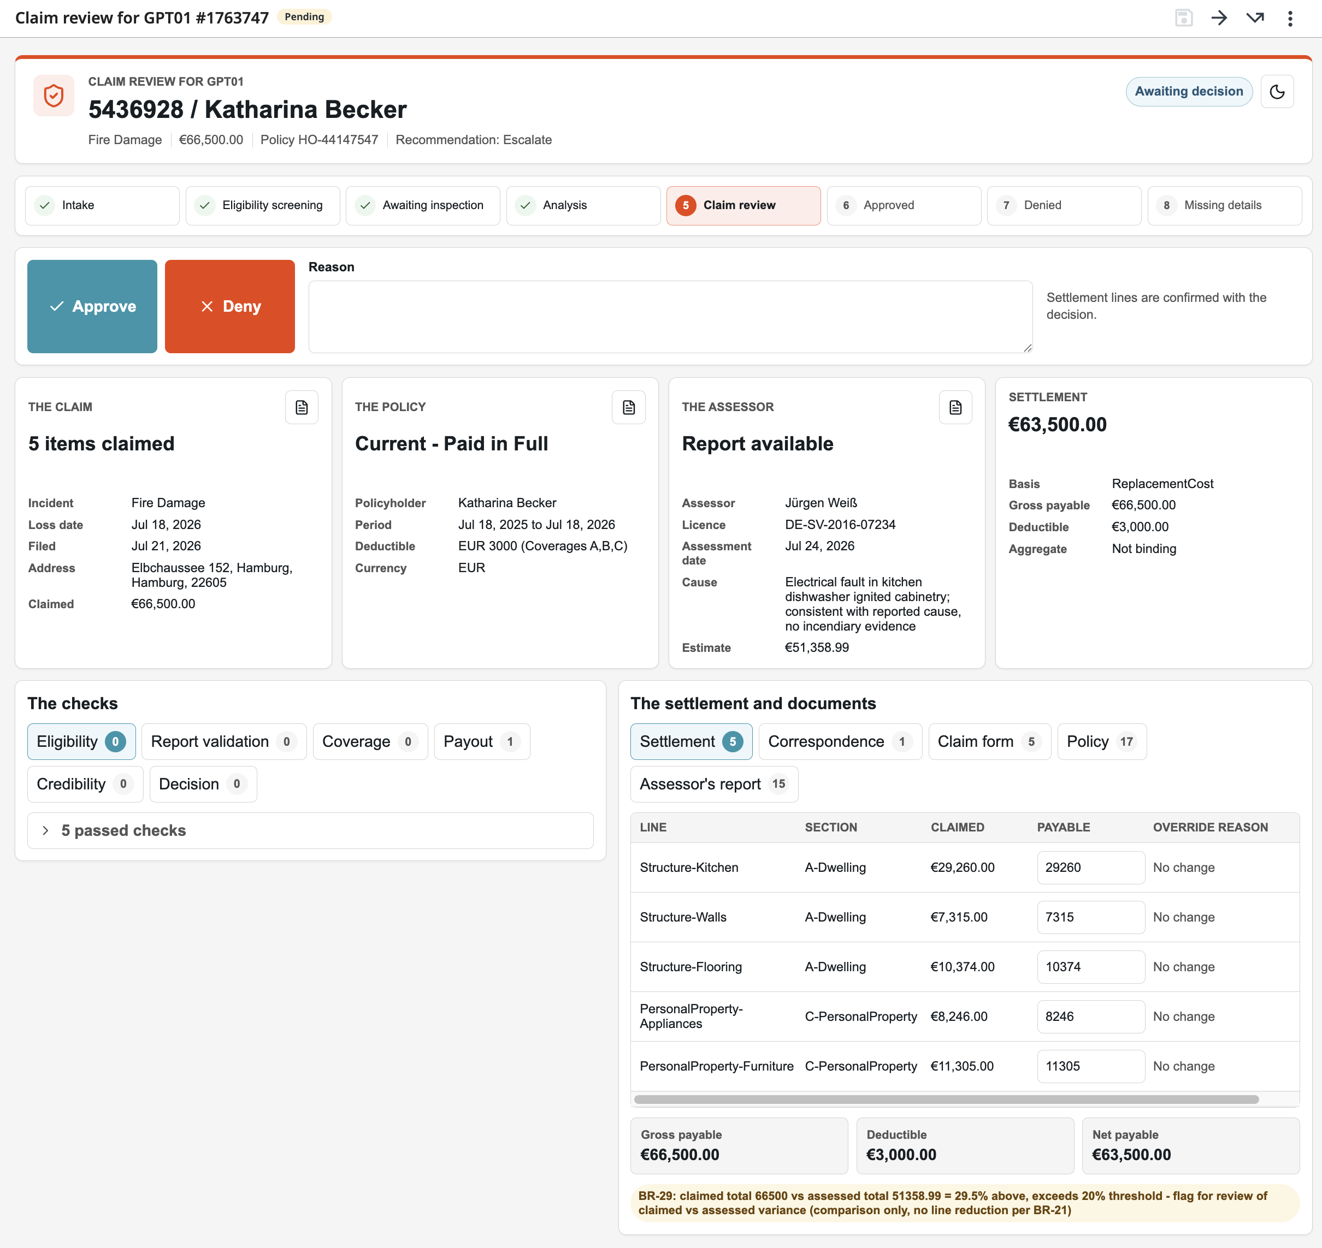Click the Awaiting decision status badge
Image resolution: width=1322 pixels, height=1248 pixels.
[x=1189, y=92]
